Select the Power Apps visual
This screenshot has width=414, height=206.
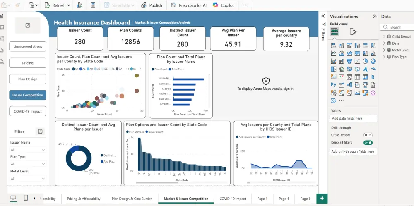tap(373, 93)
